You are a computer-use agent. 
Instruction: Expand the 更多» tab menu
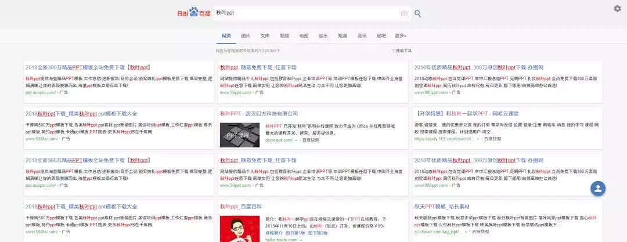[401, 35]
